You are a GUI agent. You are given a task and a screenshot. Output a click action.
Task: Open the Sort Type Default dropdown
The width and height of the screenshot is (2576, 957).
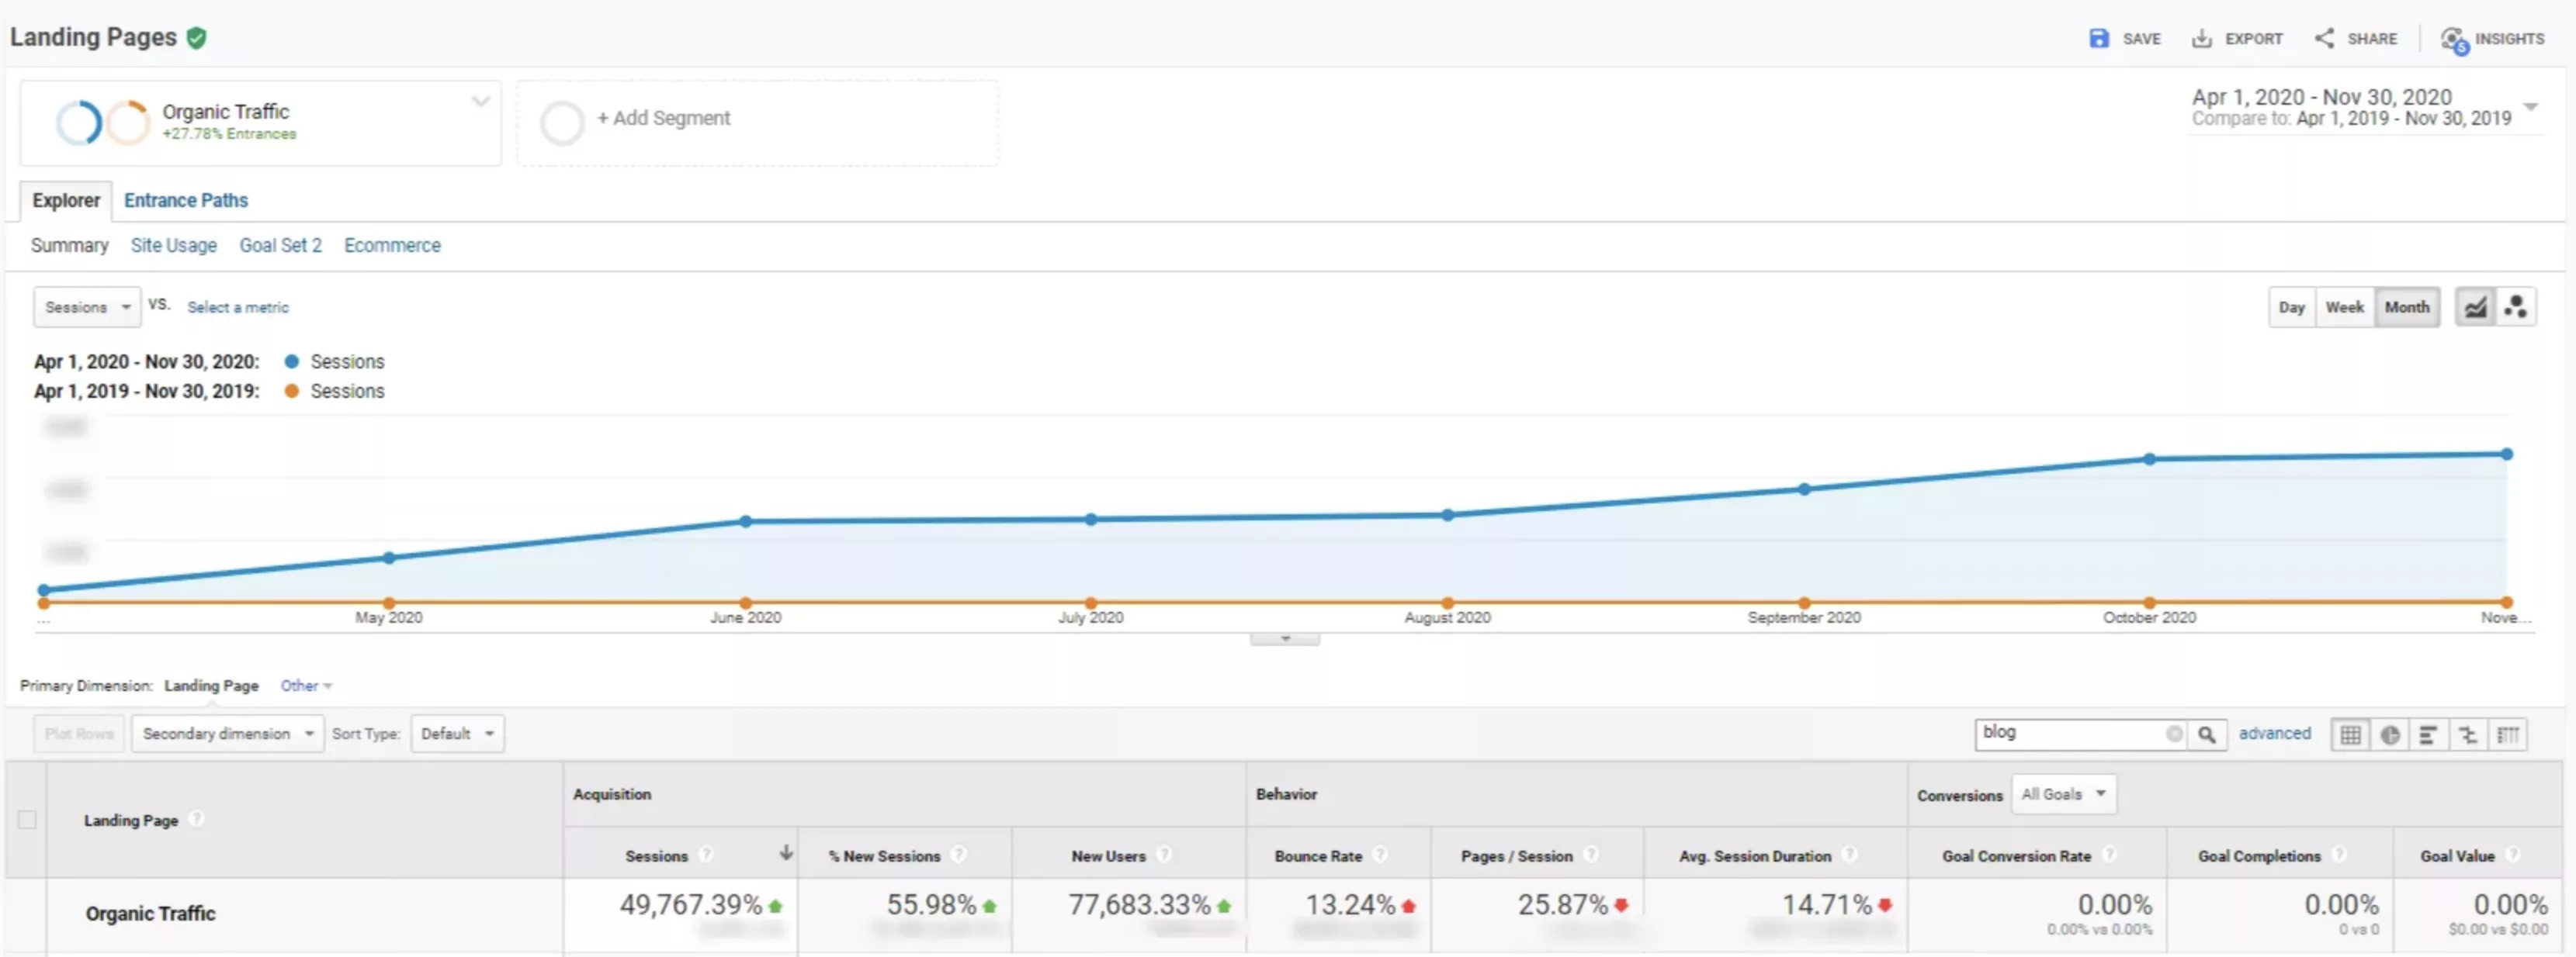[457, 734]
